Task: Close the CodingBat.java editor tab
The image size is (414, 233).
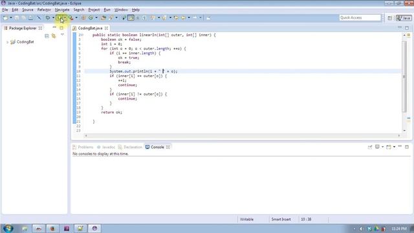Action: [x=106, y=28]
